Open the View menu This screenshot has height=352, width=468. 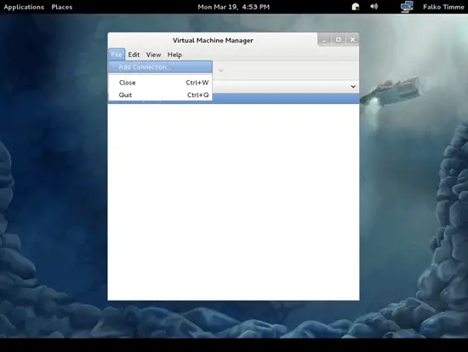click(x=153, y=55)
